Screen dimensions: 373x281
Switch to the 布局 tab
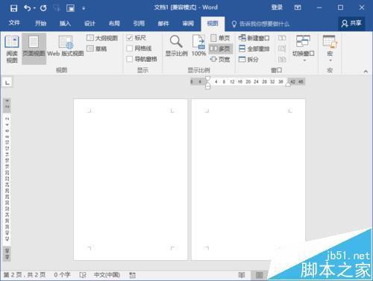(x=114, y=23)
